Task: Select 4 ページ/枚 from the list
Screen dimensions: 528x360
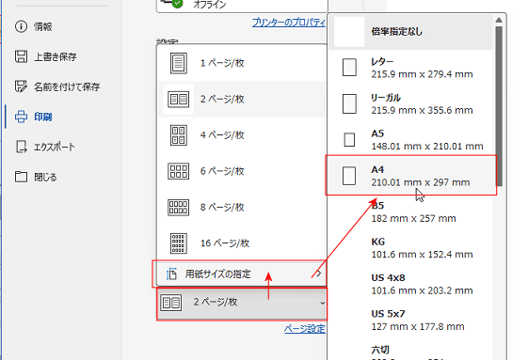Action: click(x=242, y=135)
